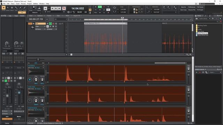Open the Insert menu
Screen dimensions: 223x125
point(18,4)
